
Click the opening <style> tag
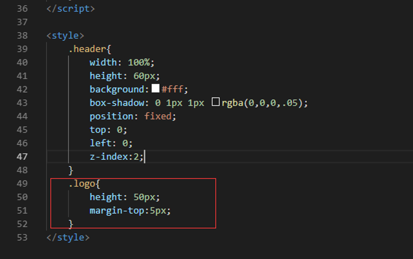pyautogui.click(x=65, y=35)
